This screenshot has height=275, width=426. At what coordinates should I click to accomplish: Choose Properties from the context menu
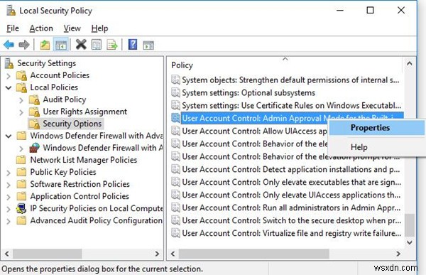376,128
